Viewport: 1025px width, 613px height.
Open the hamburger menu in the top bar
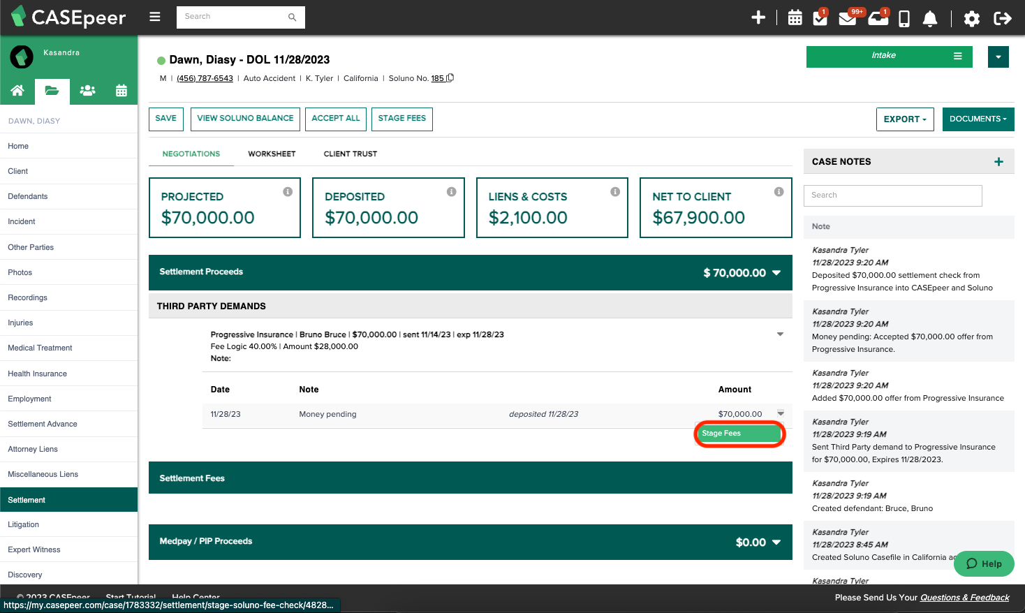[x=155, y=17]
